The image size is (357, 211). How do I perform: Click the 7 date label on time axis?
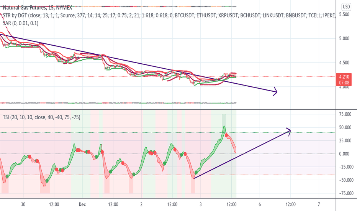click(x=319, y=204)
